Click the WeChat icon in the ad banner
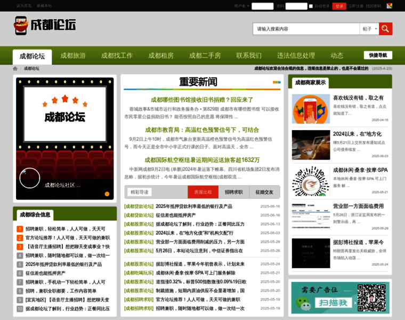The image size is (405, 320). pos(303,303)
